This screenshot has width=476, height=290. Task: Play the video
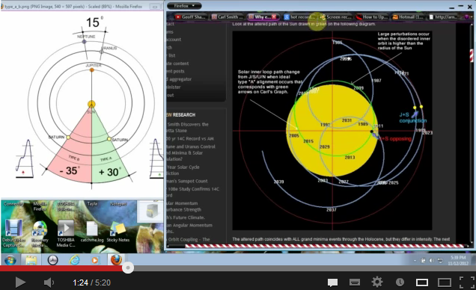[x=20, y=283]
